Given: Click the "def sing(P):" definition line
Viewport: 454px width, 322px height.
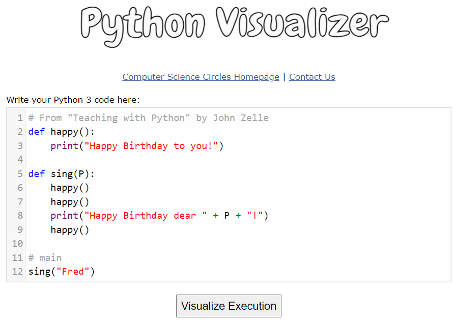Looking at the screenshot, I should (x=62, y=174).
